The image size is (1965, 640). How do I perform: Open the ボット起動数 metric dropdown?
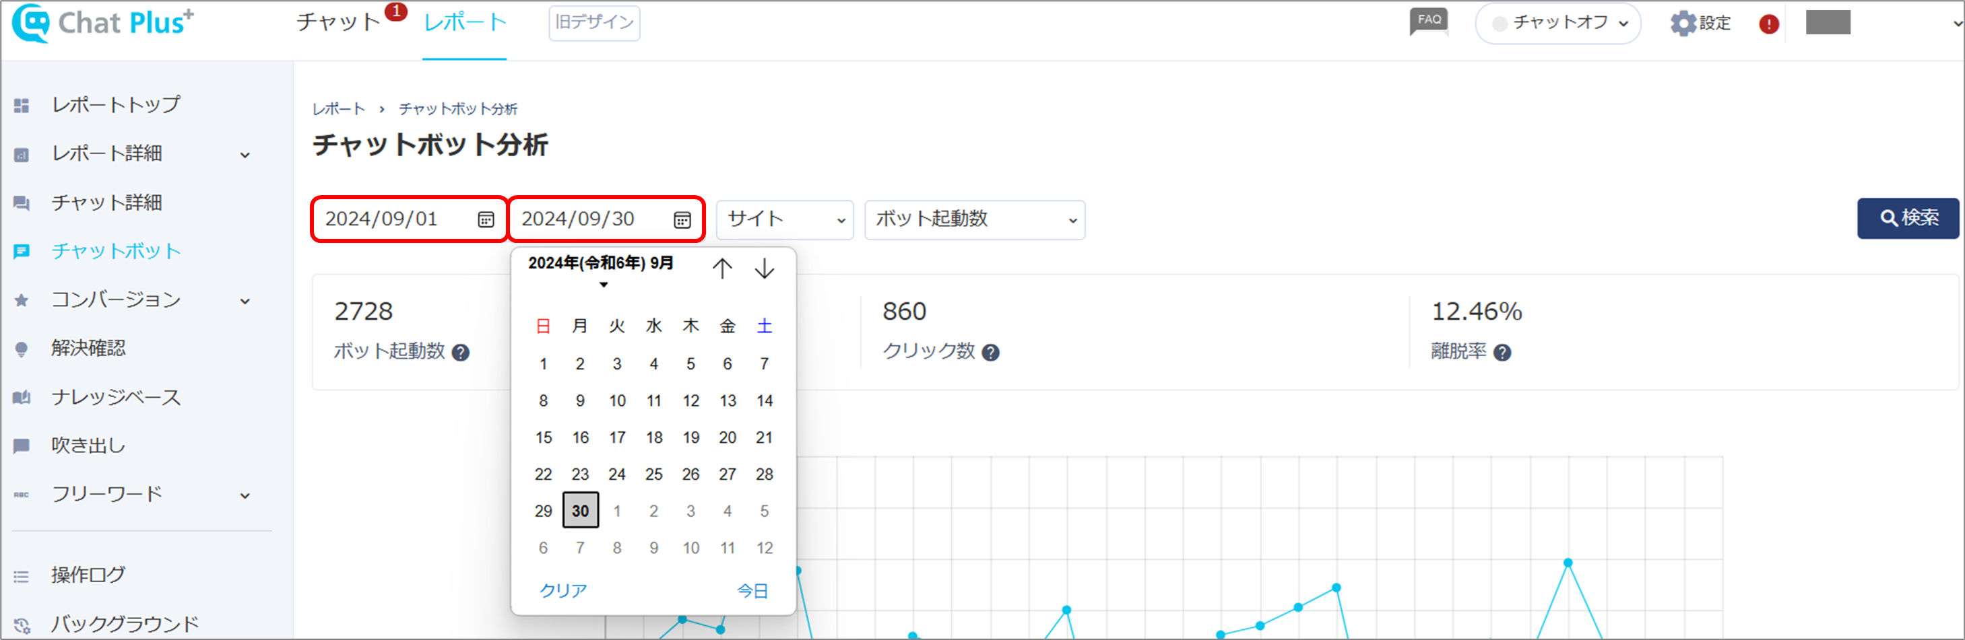974,219
